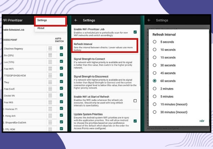Tap the drag handle beside Thuy network
The width and height of the screenshot is (213, 149).
(x=50, y=82)
